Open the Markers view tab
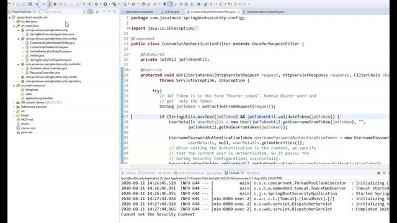 coord(128,173)
